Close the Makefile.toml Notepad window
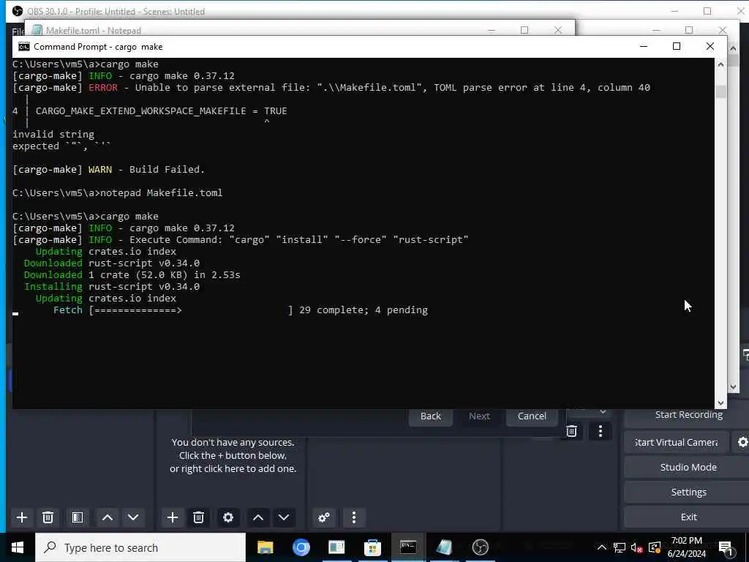Viewport: 749px width, 562px height. (558, 30)
